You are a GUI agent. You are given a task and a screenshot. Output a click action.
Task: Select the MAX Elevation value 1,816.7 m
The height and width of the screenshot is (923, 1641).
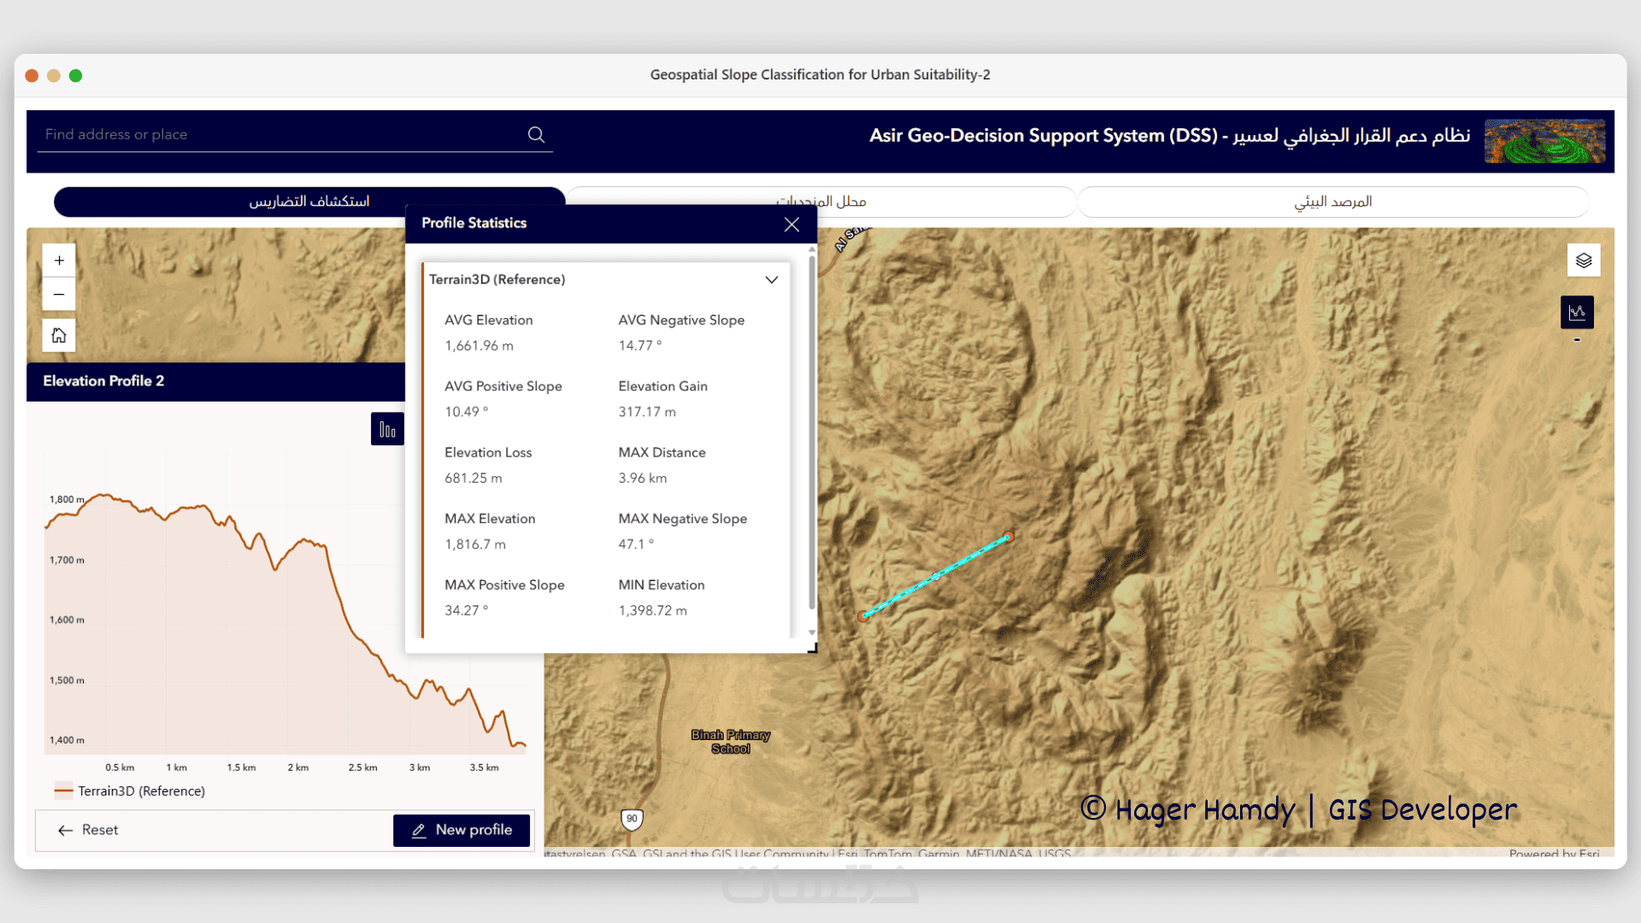point(475,544)
